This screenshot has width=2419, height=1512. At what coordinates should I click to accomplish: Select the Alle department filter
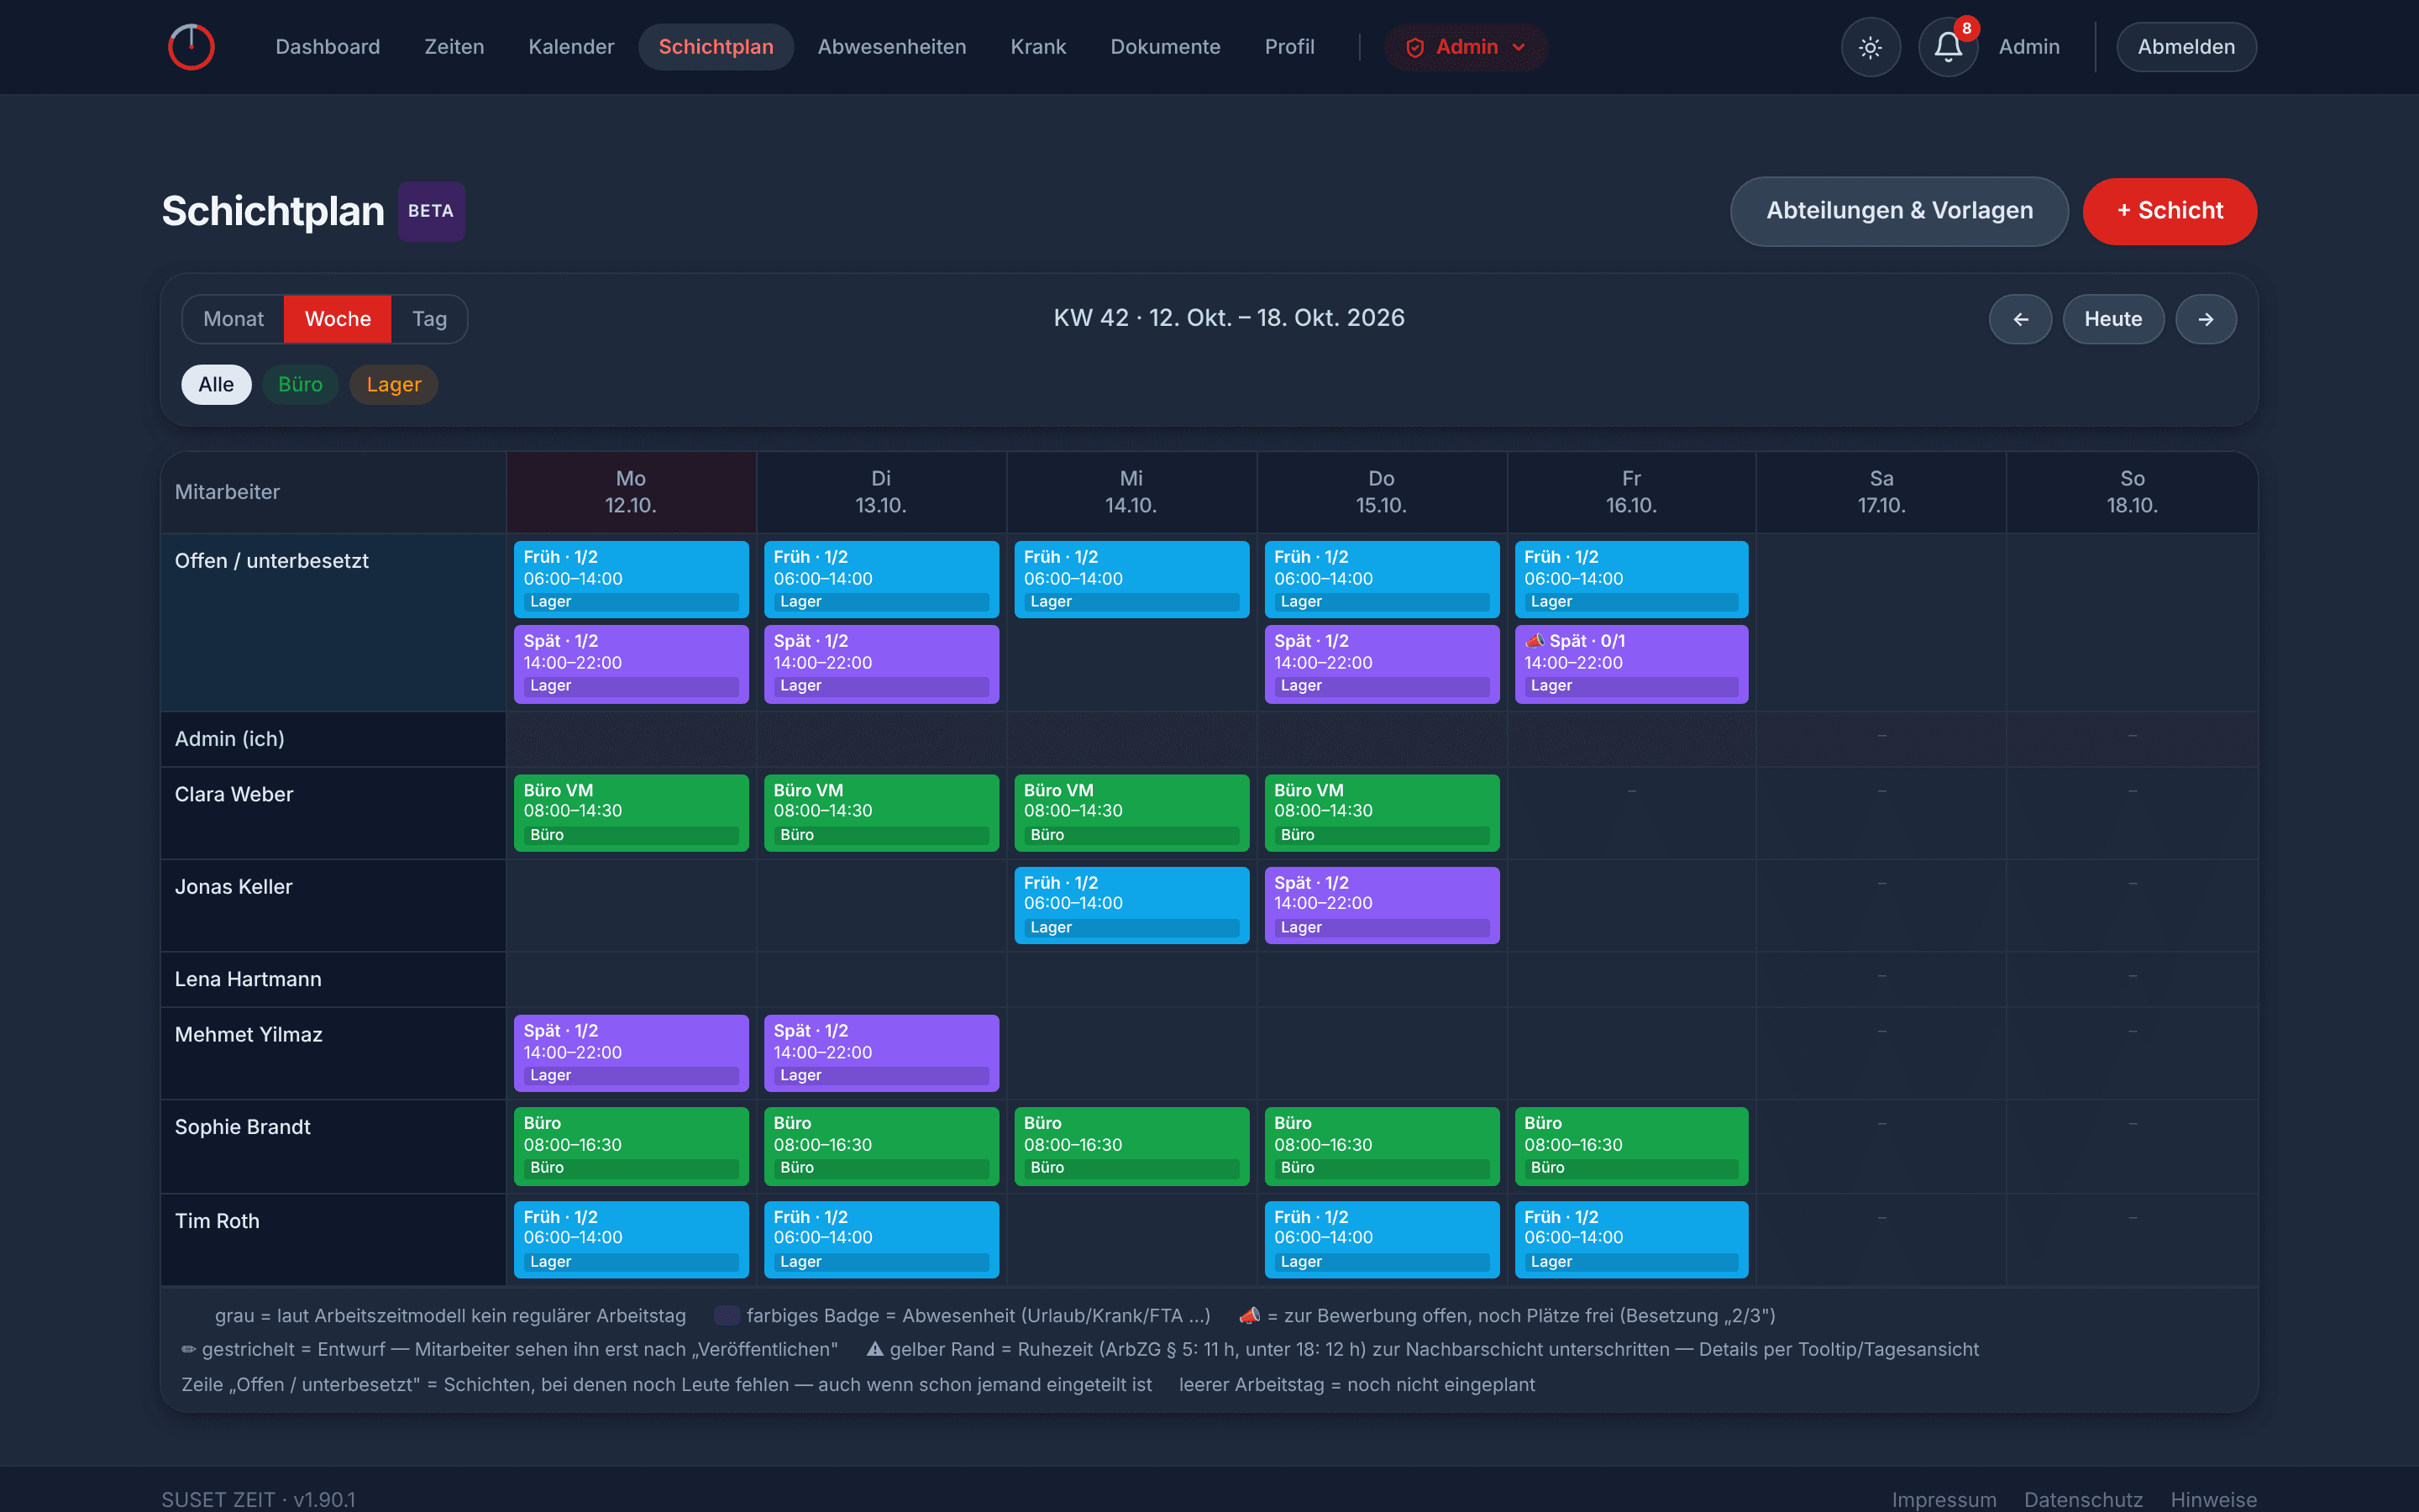[216, 385]
